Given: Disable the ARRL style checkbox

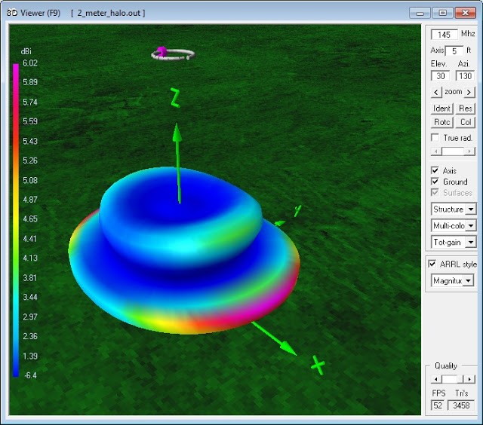Looking at the screenshot, I should pyautogui.click(x=432, y=264).
